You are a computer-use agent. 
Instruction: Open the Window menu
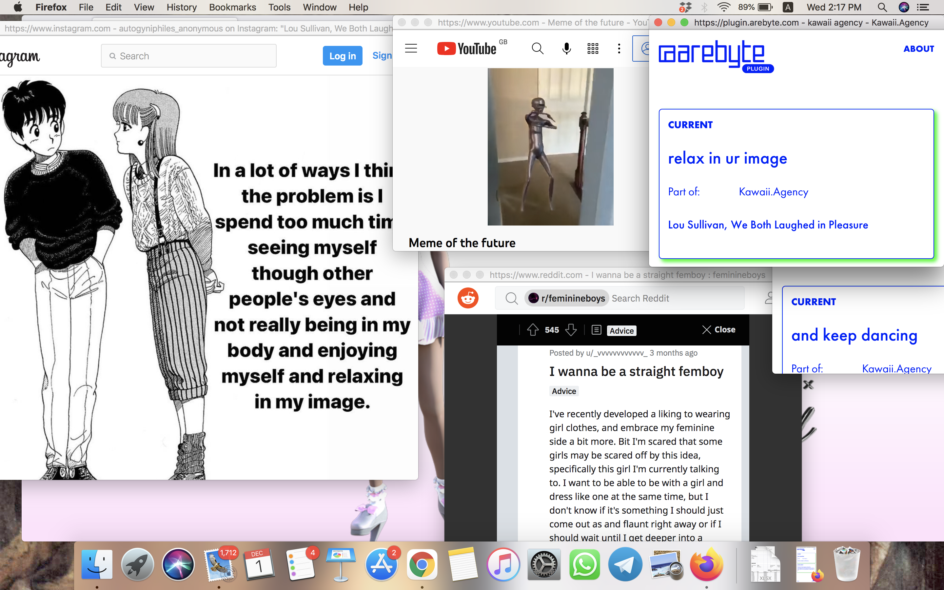pyautogui.click(x=320, y=7)
